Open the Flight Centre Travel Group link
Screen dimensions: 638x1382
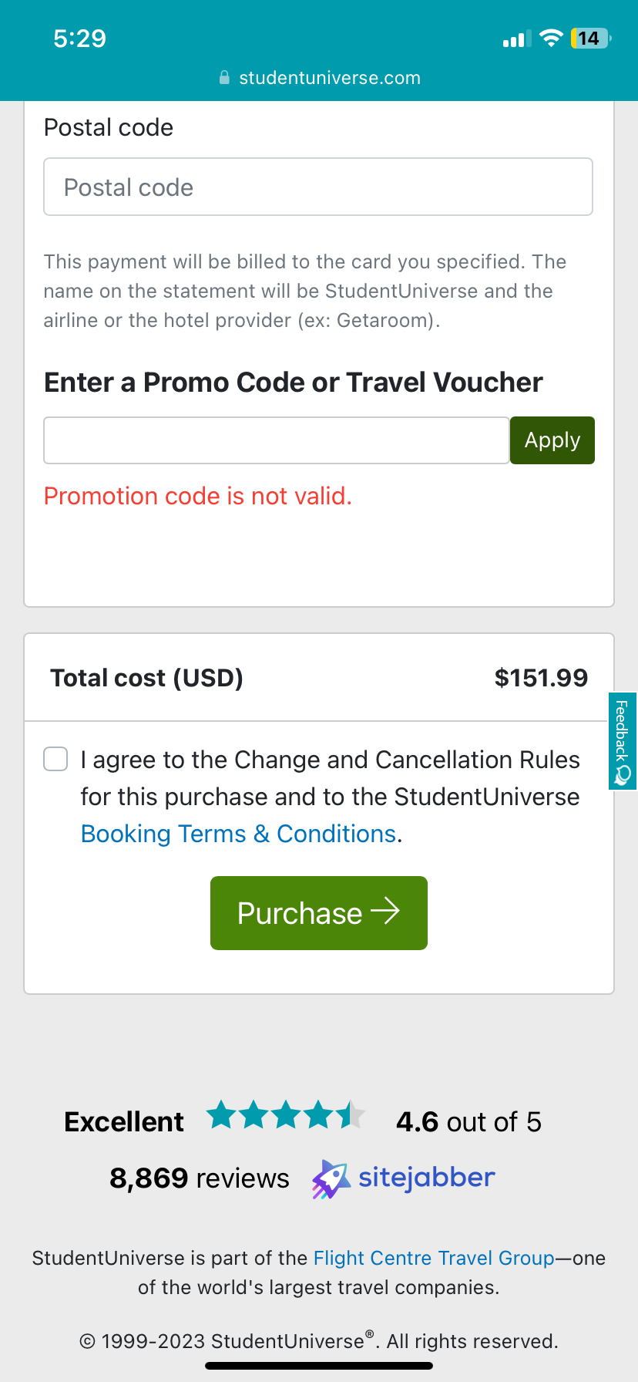(434, 1258)
